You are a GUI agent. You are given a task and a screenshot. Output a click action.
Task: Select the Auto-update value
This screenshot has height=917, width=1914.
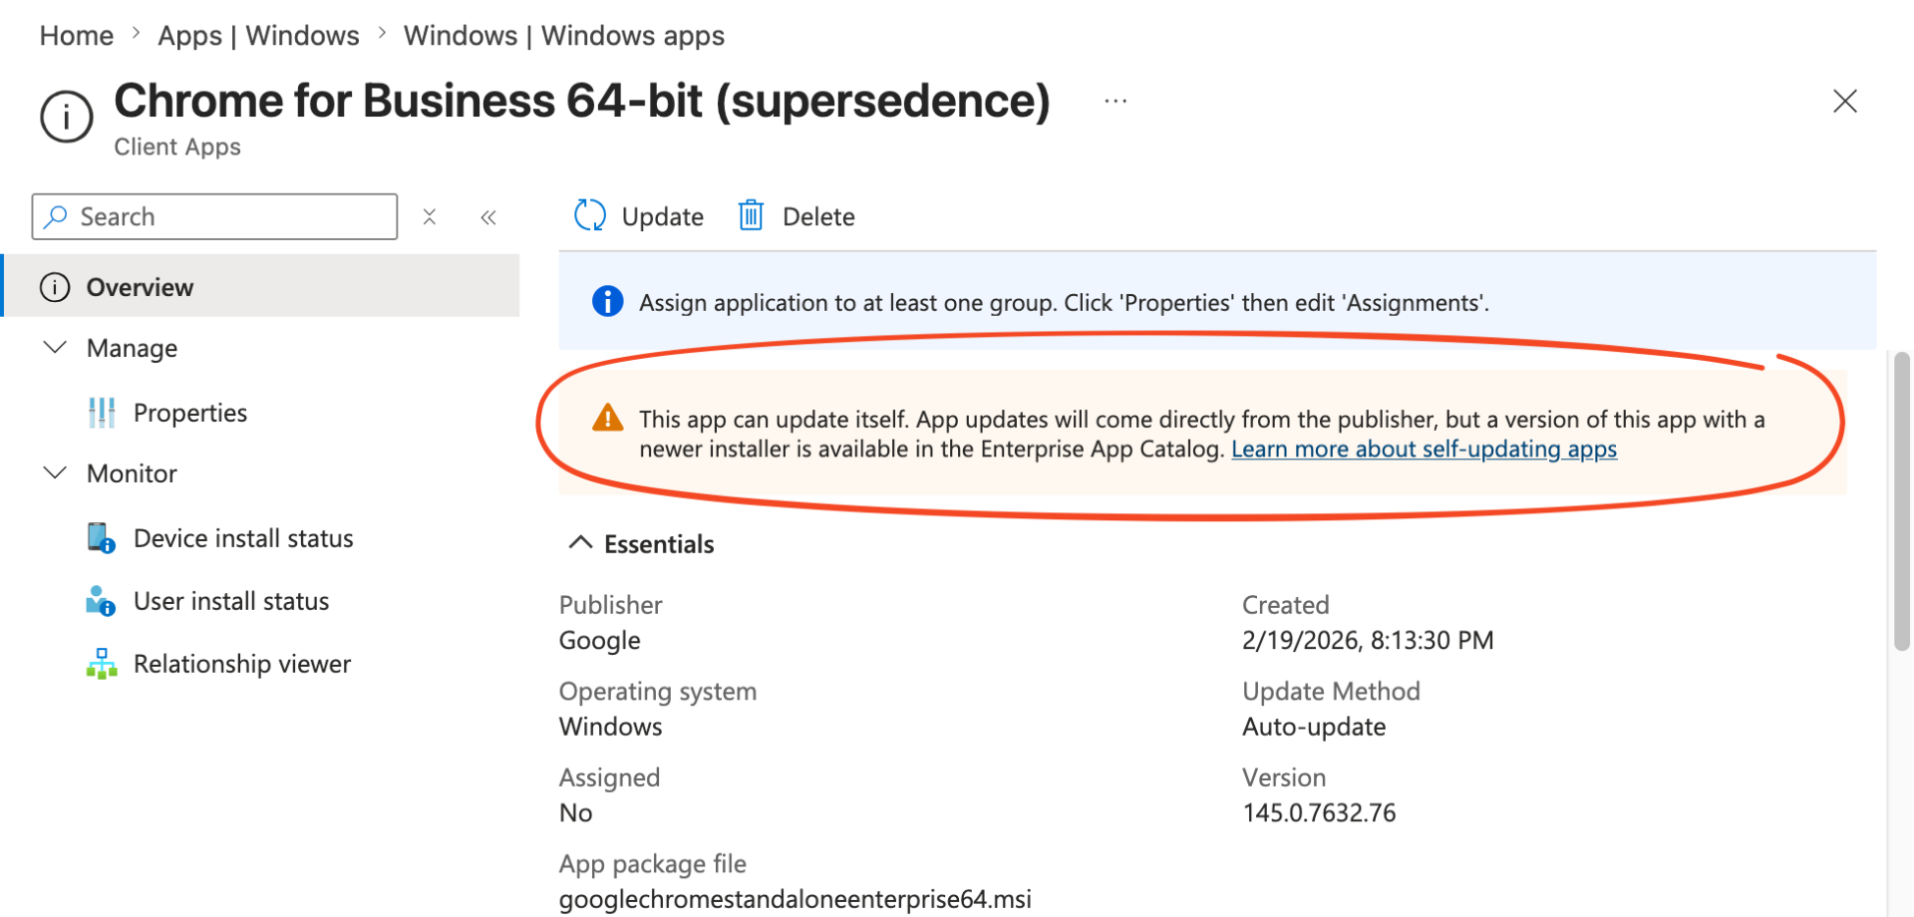point(1314,727)
